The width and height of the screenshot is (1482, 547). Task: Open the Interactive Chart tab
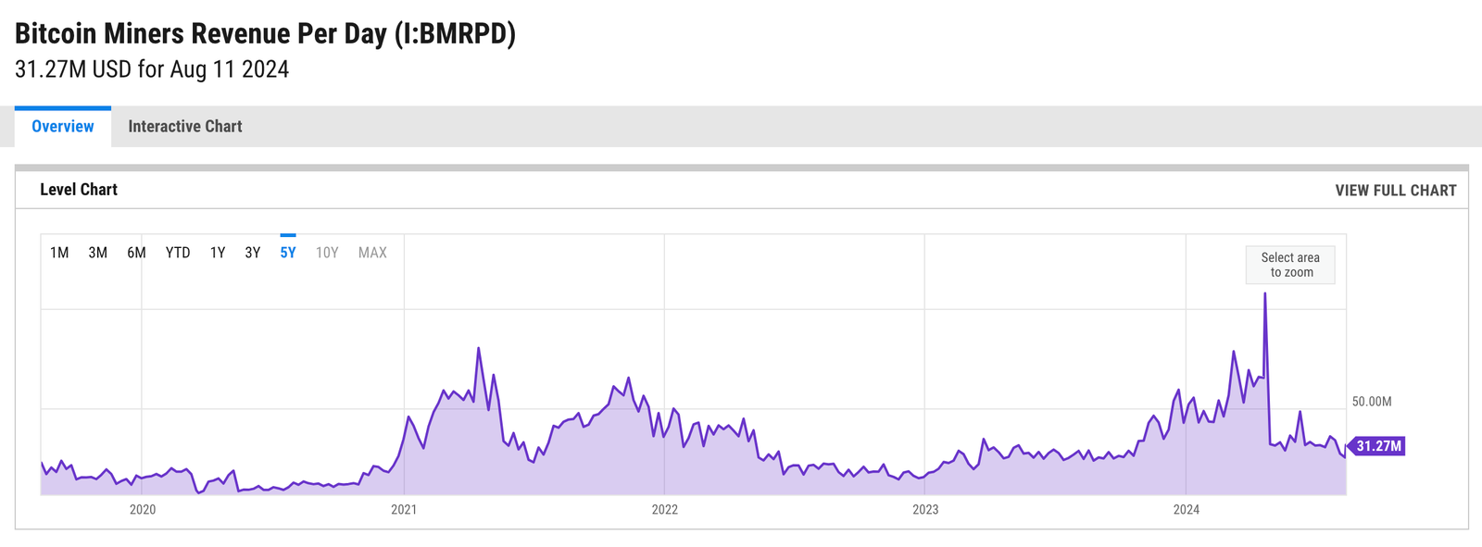pyautogui.click(x=185, y=127)
